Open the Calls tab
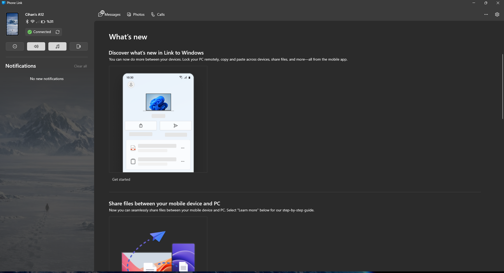This screenshot has width=504, height=273. 158,14
